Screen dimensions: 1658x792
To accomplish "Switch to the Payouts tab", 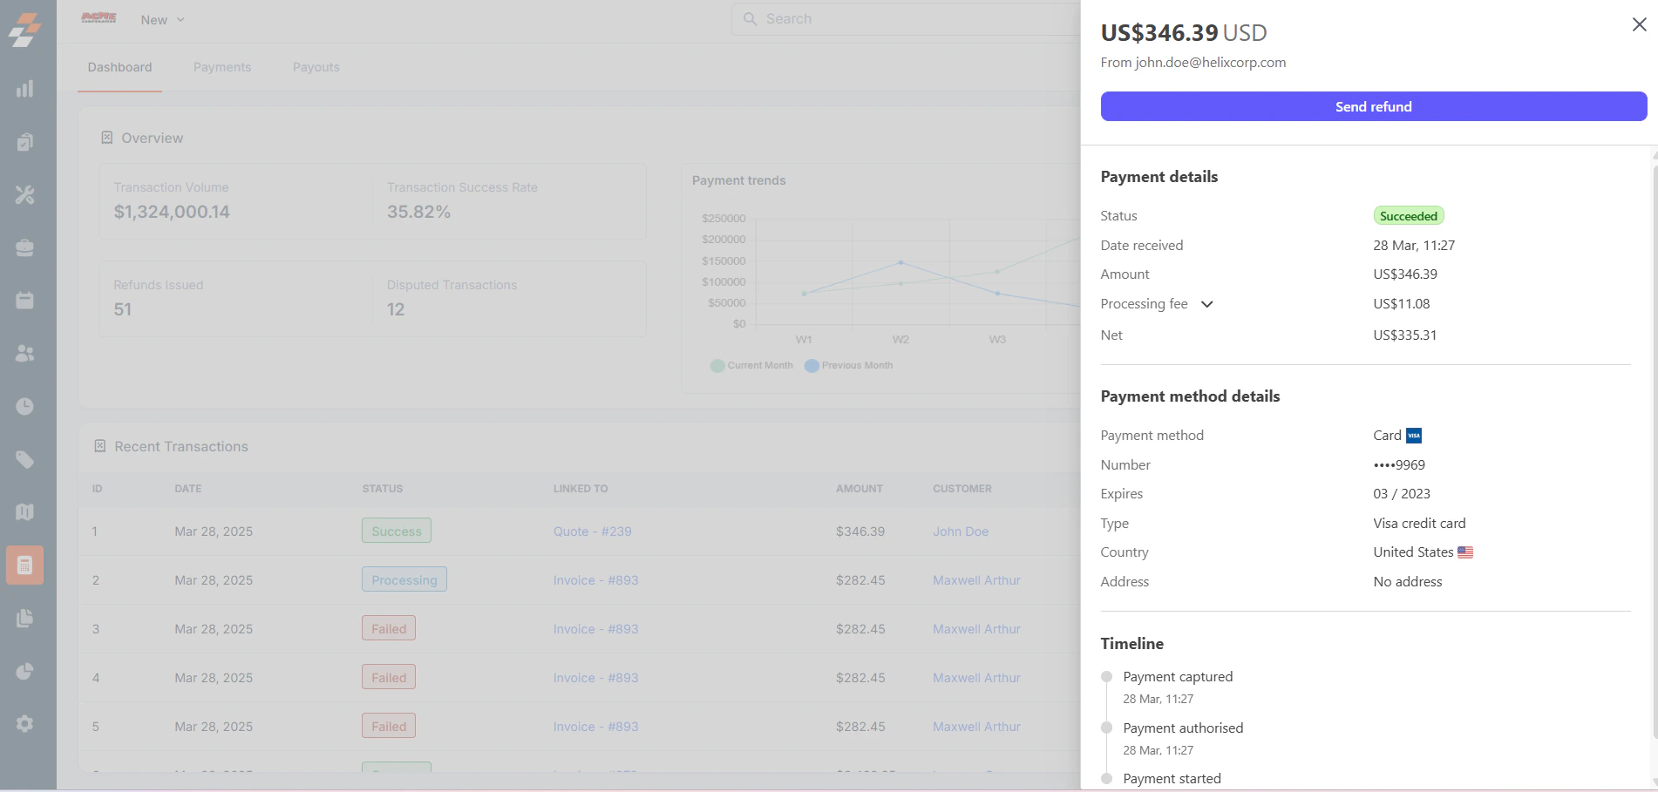I will point(316,67).
